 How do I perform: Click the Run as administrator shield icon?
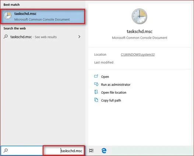click(96, 84)
